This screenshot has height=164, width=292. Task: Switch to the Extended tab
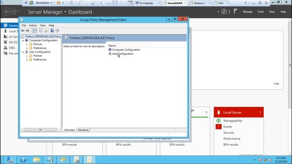coord(69,130)
